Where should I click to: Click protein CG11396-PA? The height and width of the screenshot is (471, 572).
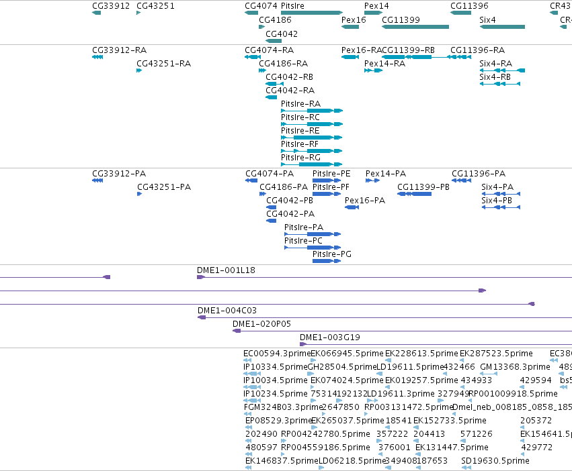click(479, 173)
